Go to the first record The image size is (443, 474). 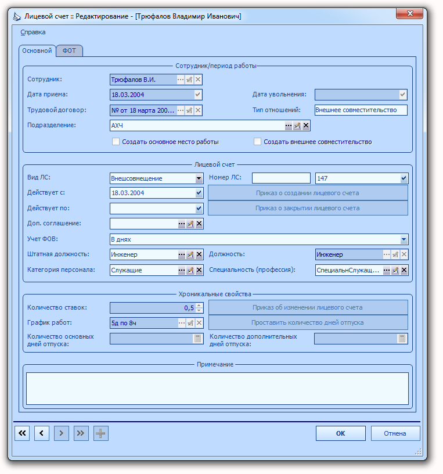[22, 433]
